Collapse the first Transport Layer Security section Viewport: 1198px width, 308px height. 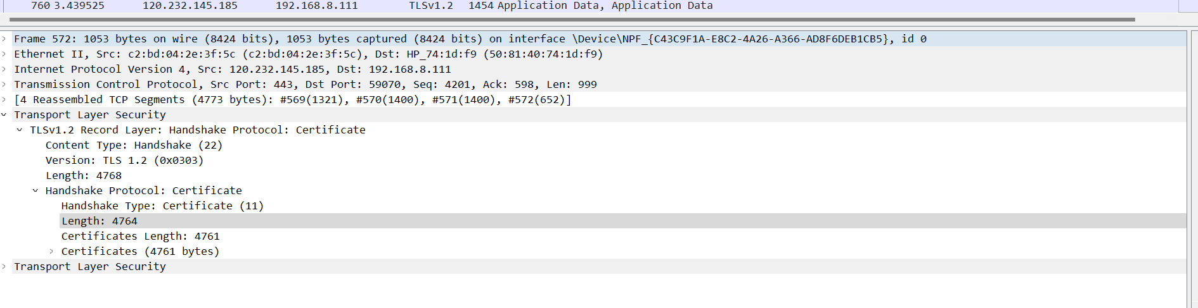tap(4, 115)
